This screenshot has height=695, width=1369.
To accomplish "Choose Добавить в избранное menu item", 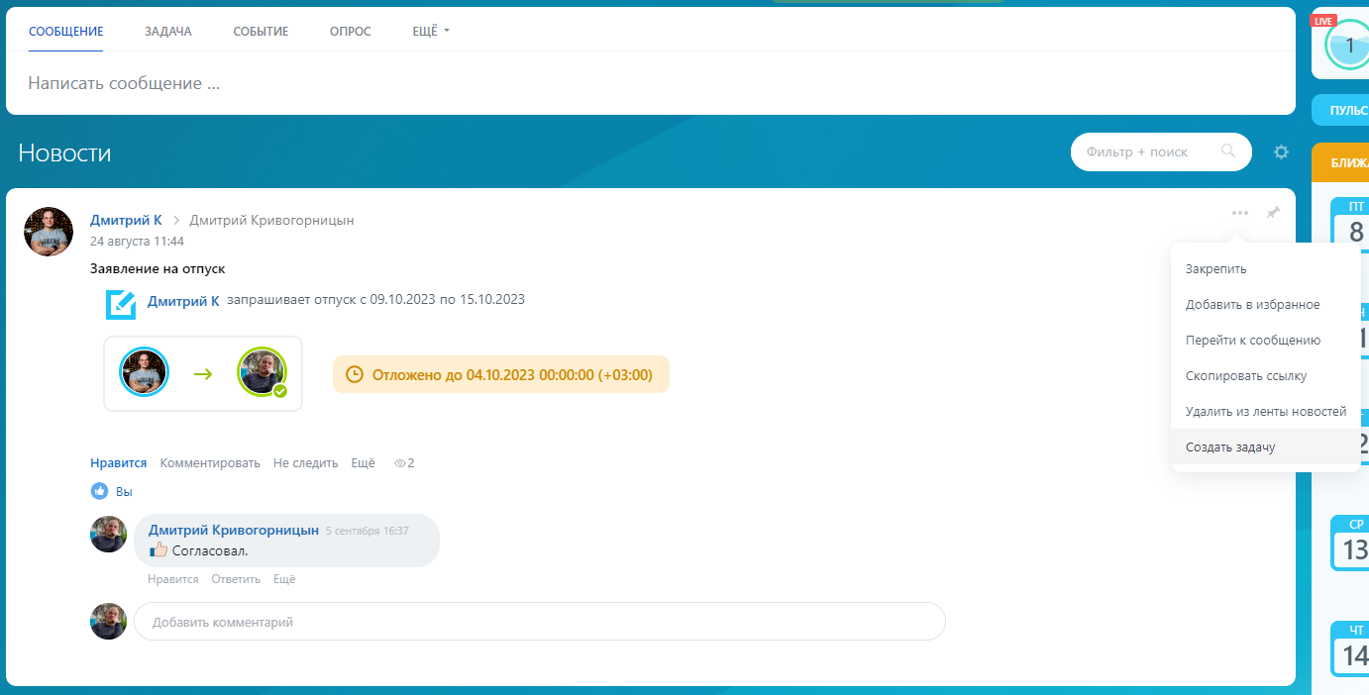I will point(1265,305).
